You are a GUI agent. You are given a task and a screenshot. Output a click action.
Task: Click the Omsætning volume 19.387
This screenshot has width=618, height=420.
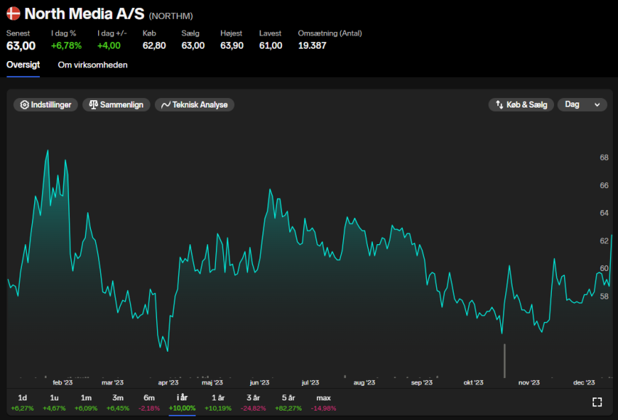[x=312, y=46]
